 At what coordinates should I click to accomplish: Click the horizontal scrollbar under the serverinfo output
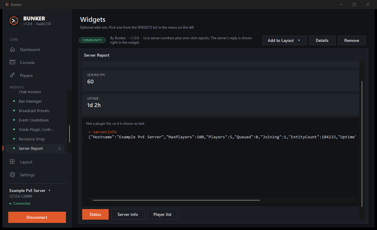(176, 200)
